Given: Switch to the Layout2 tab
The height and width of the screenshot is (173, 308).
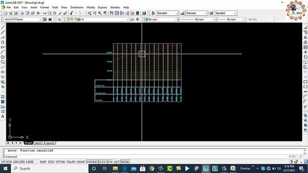Looking at the screenshot, I should tap(50, 143).
